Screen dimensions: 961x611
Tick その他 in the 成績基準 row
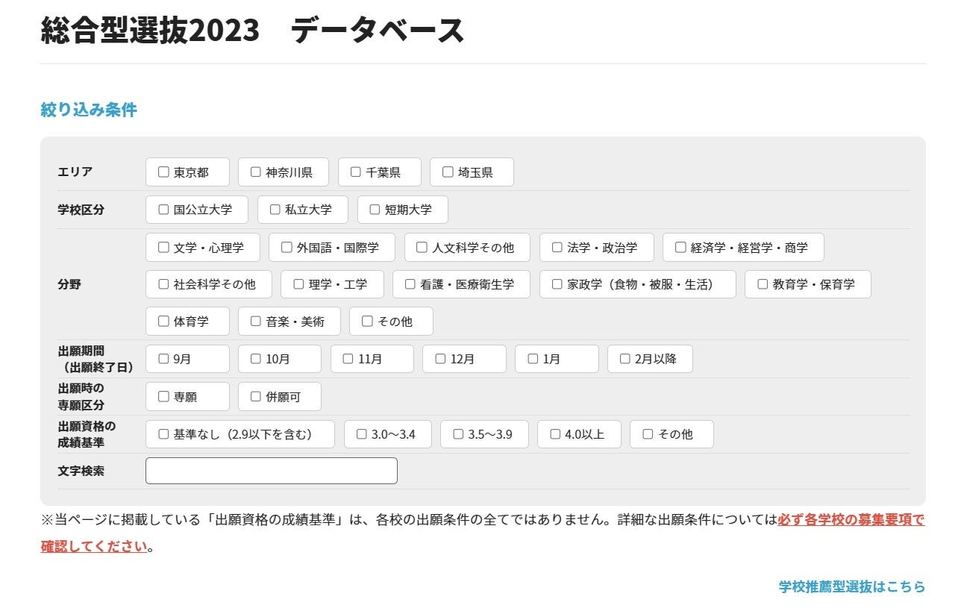point(648,434)
